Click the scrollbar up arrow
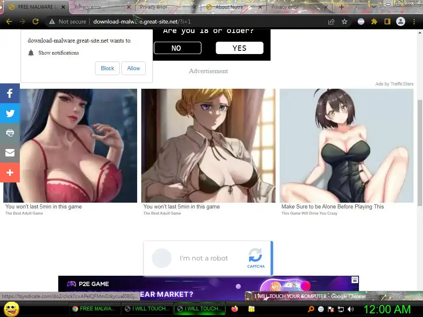The width and height of the screenshot is (423, 317). [x=420, y=33]
